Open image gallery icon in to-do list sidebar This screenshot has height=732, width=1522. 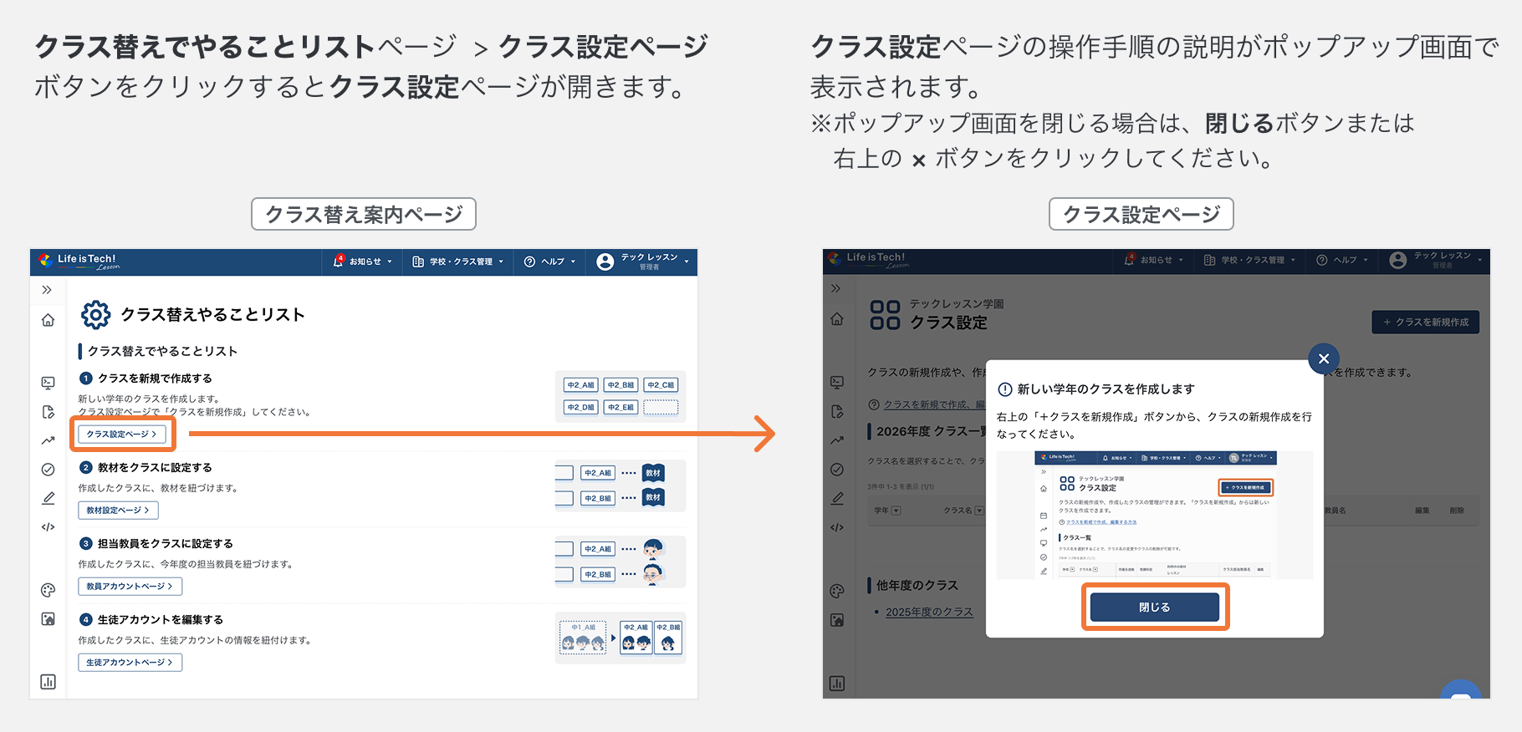48,619
